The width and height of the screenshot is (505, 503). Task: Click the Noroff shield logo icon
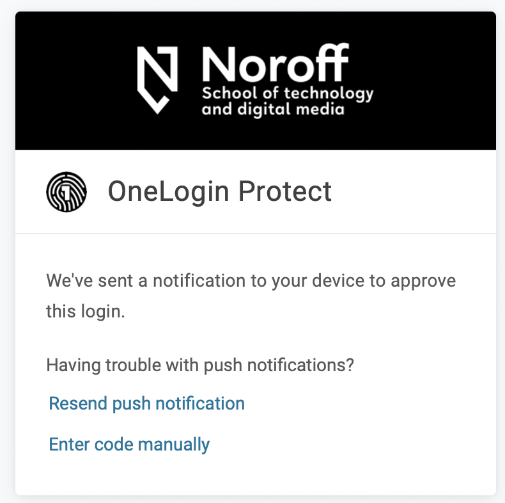157,80
